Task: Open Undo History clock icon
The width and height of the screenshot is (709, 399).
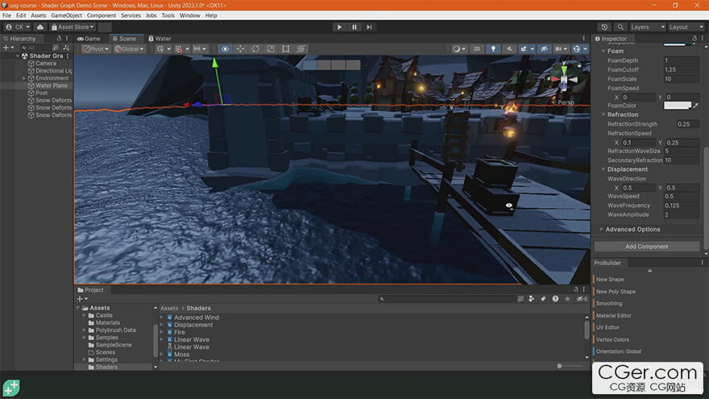Action: click(x=604, y=27)
